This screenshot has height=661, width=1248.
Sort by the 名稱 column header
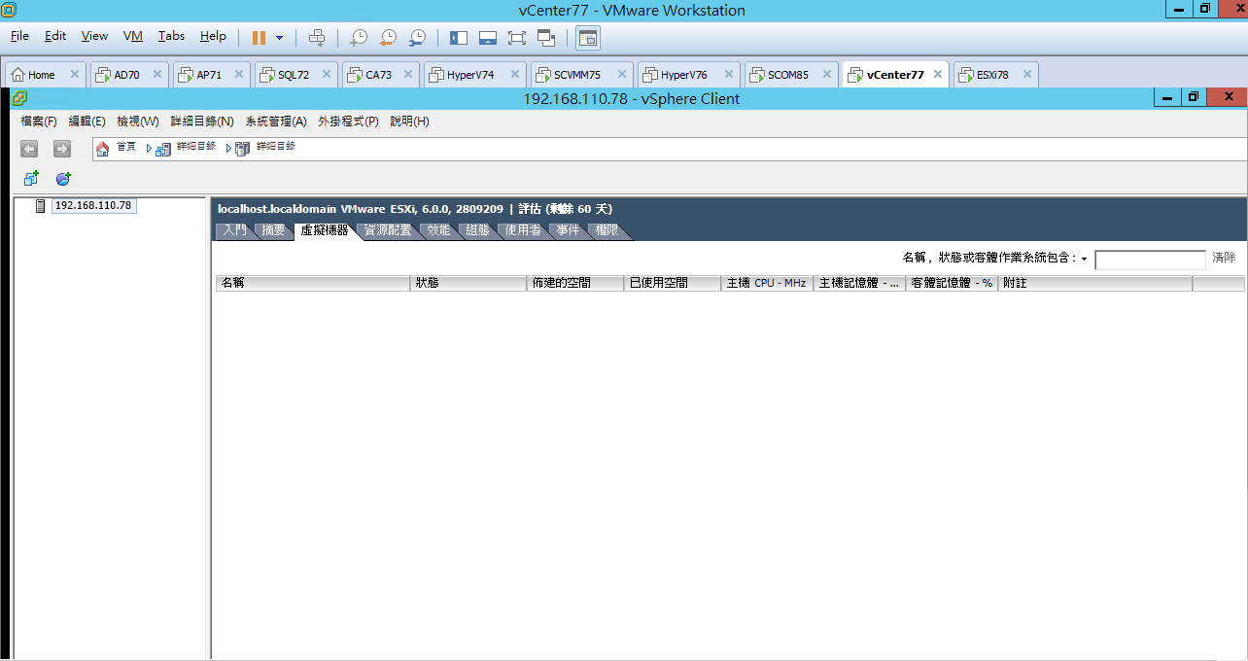313,283
